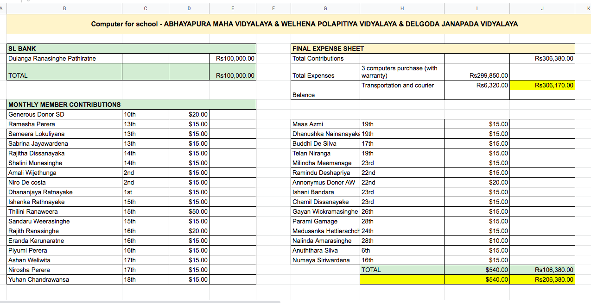This screenshot has height=303, width=591.
Task: Select the Rs299,850.00 cell
Action: 477,72
